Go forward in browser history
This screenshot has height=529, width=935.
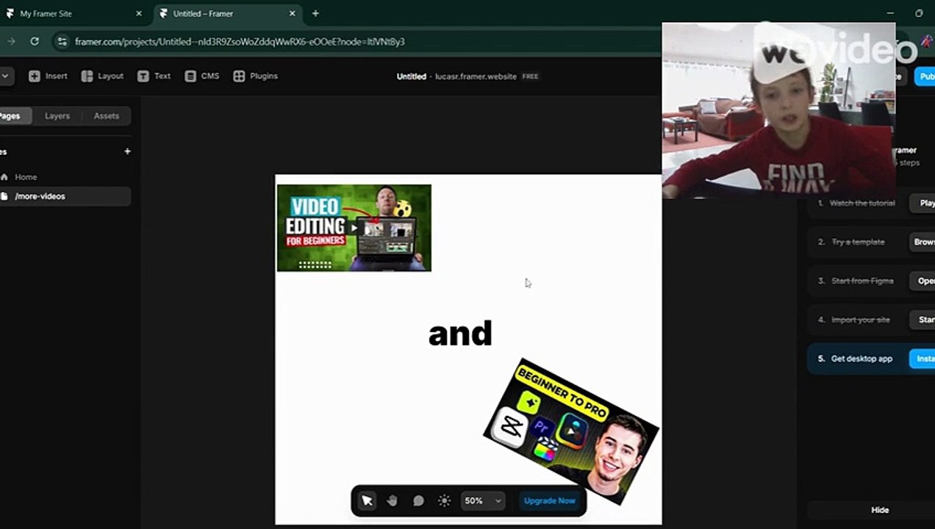[x=11, y=41]
